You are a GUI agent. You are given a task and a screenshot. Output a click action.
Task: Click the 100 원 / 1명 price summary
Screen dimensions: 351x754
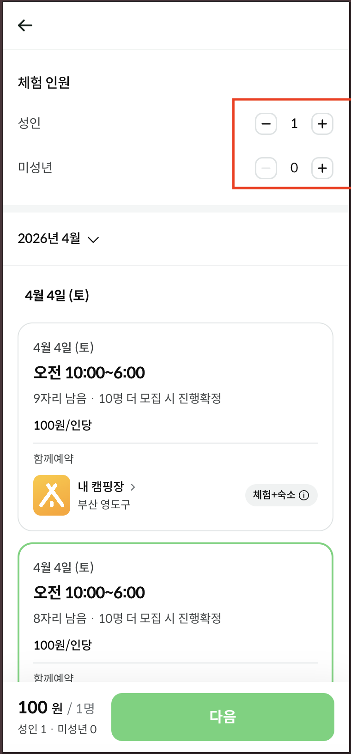coord(56,708)
